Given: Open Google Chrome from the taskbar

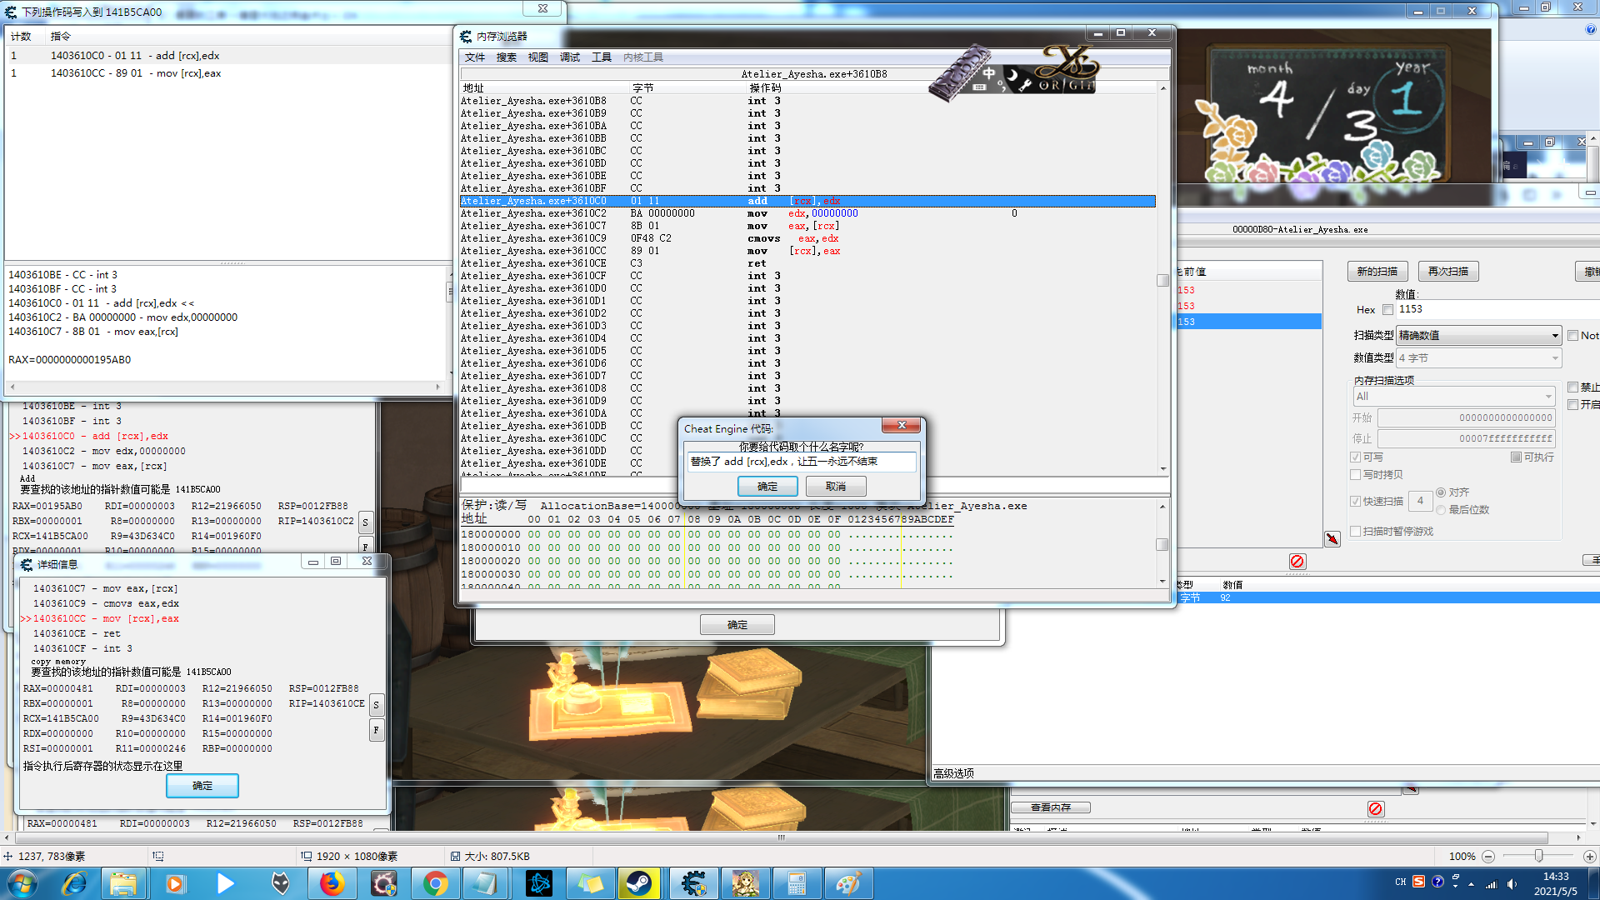Looking at the screenshot, I should (x=434, y=883).
